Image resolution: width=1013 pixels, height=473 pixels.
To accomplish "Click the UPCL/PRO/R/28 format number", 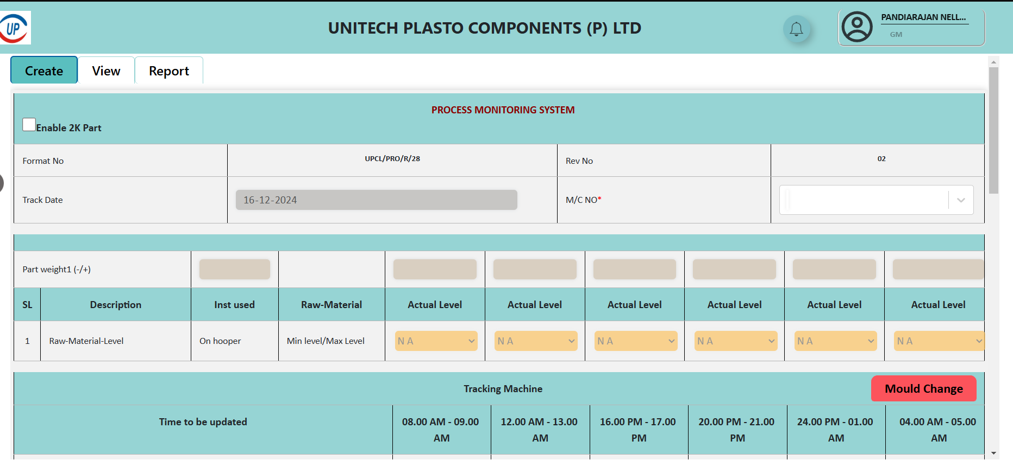I will click(x=392, y=158).
